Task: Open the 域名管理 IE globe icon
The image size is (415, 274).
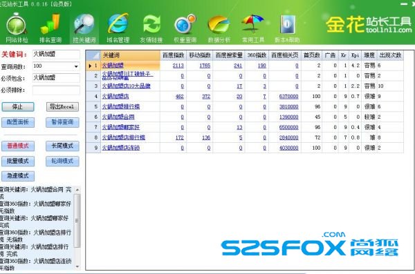Action: click(118, 29)
